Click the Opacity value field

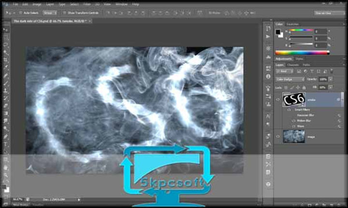323,79
